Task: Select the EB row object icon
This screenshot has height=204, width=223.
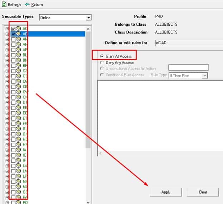Action: (x=18, y=108)
